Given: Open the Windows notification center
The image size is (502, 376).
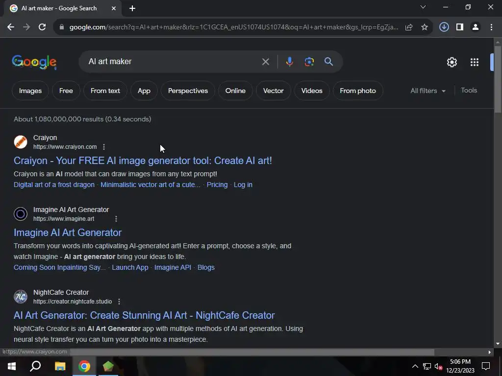Looking at the screenshot, I should click(486, 366).
